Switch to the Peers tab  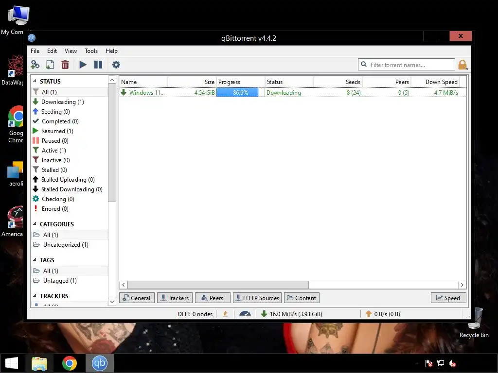coord(213,298)
